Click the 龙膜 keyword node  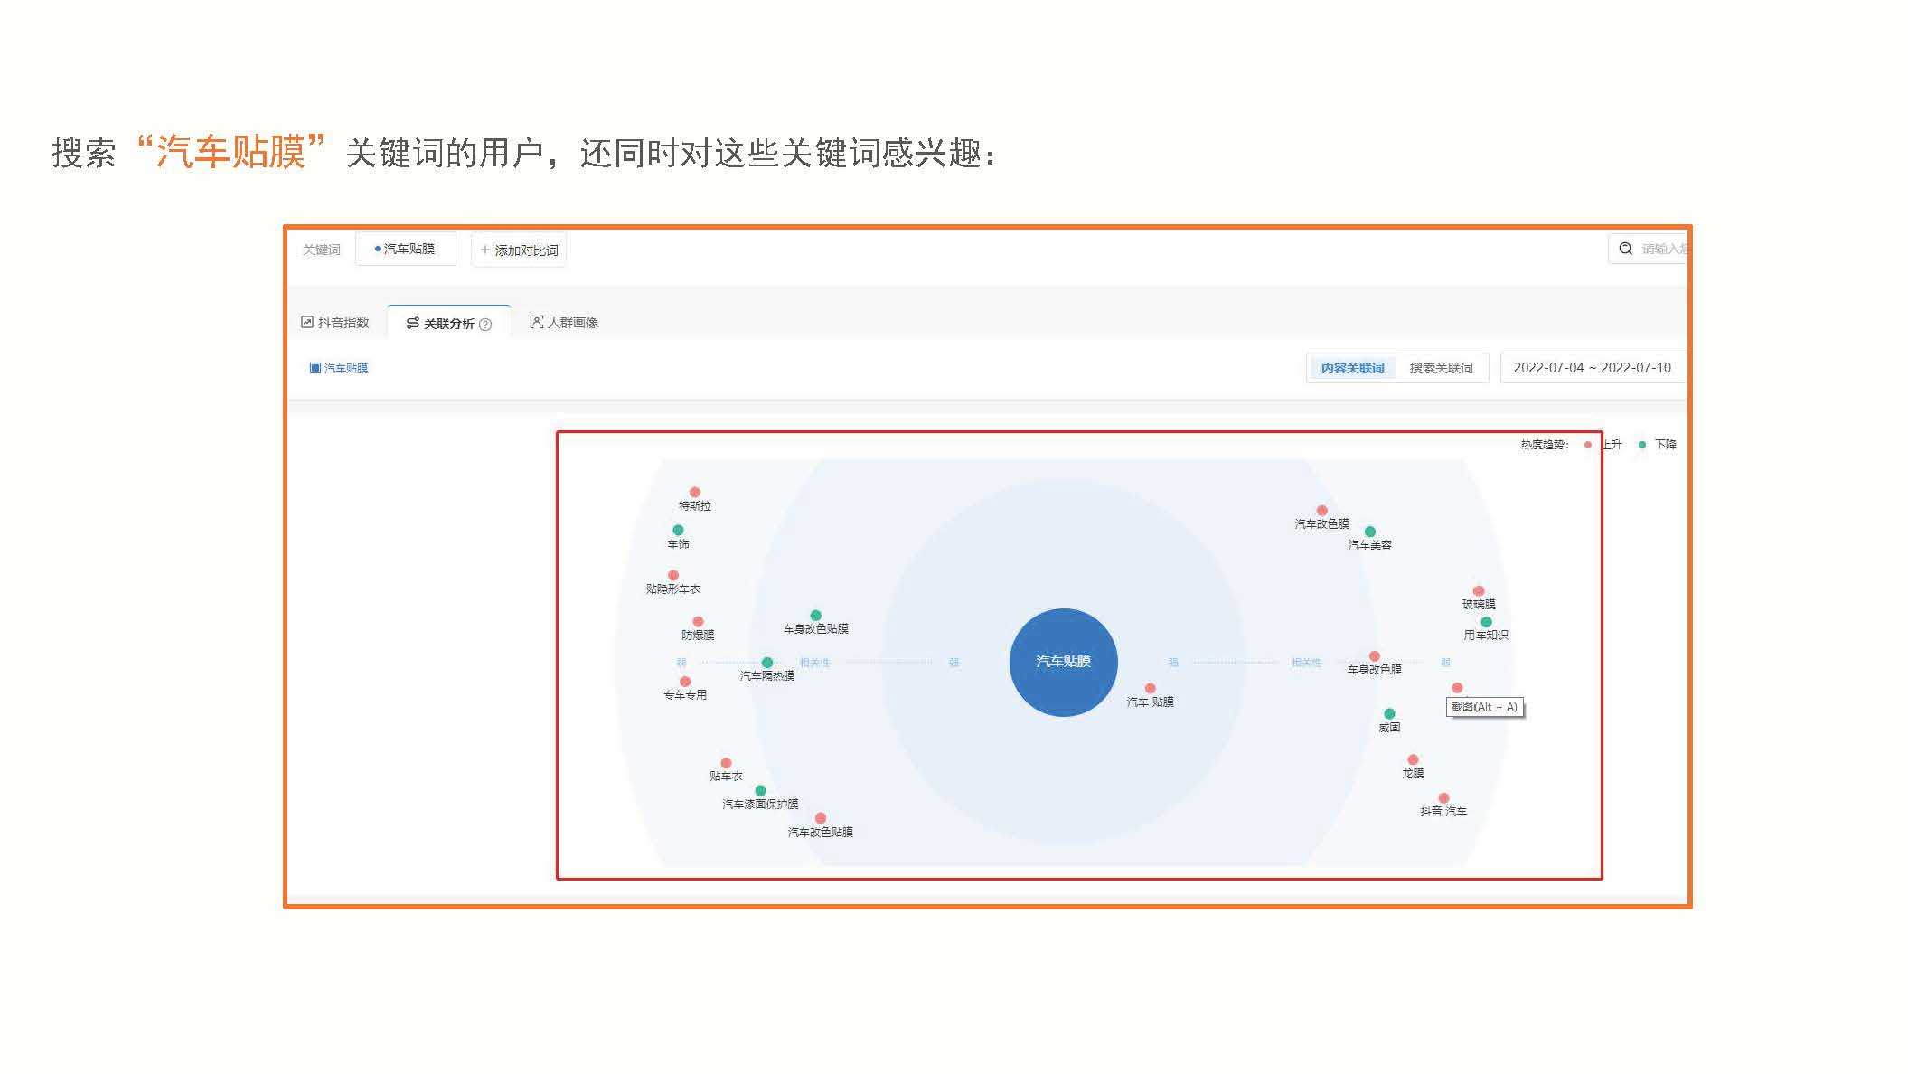pos(1413,760)
